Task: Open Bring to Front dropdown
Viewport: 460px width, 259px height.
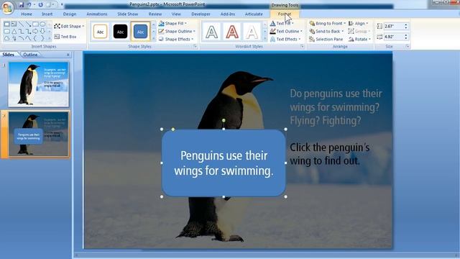Action: pyautogui.click(x=328, y=23)
